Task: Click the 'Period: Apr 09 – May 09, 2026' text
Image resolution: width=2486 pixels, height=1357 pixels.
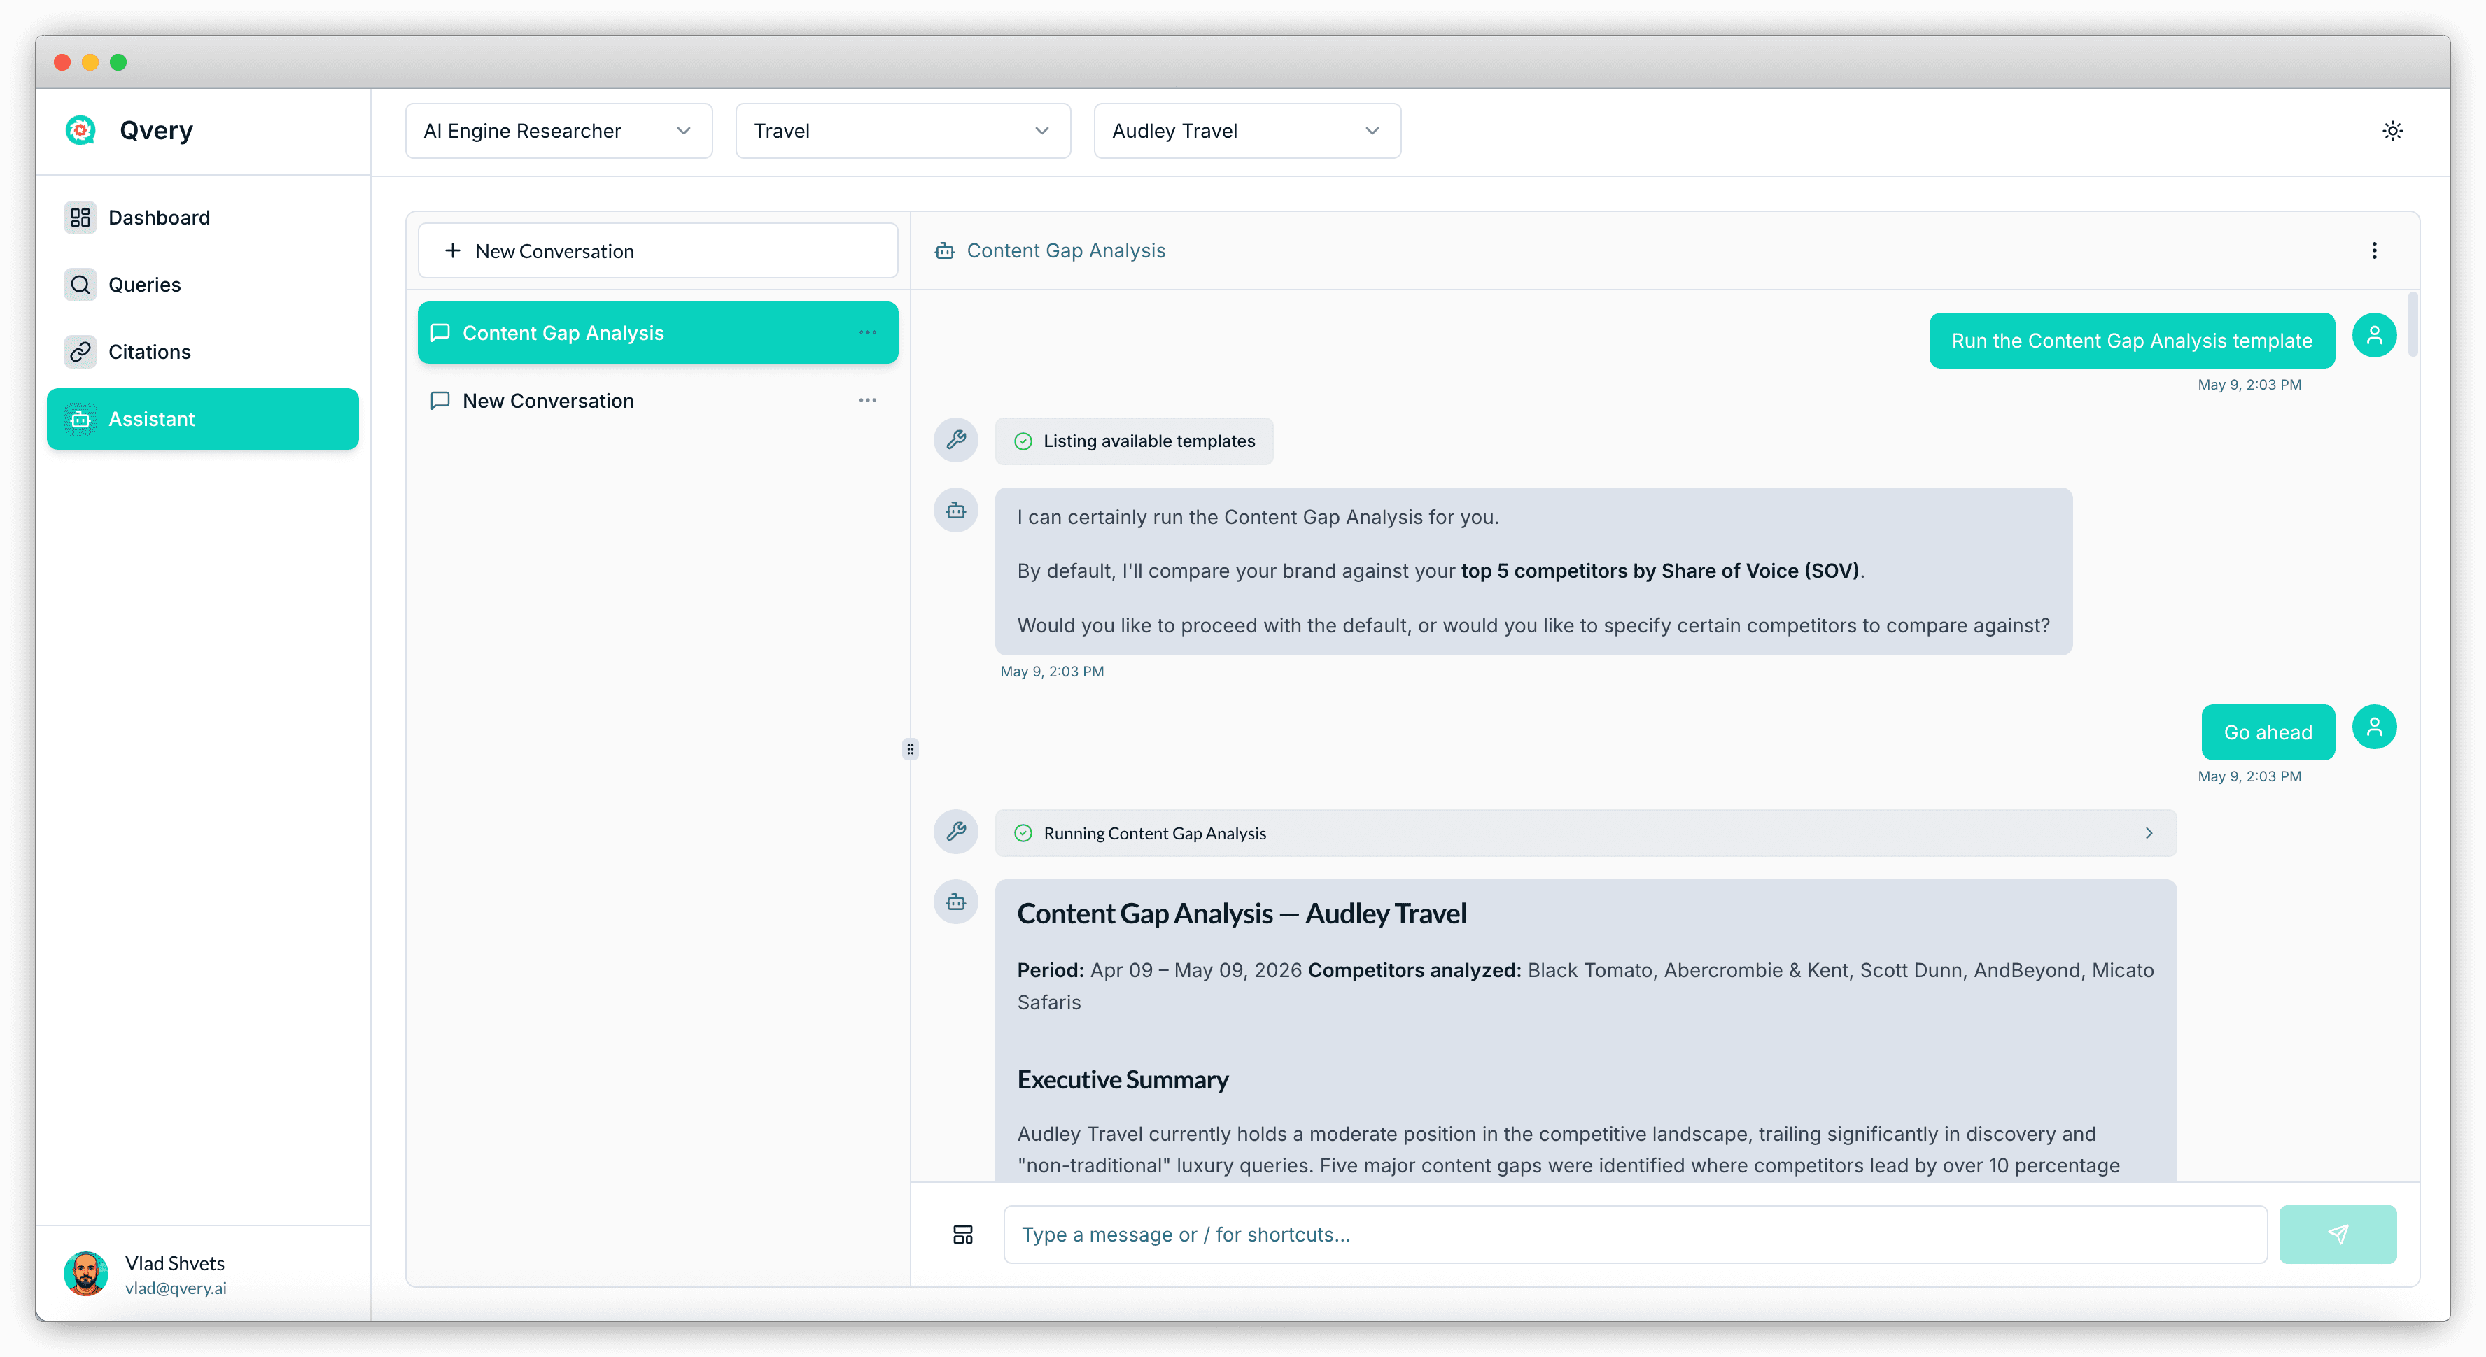Action: pos(1159,970)
